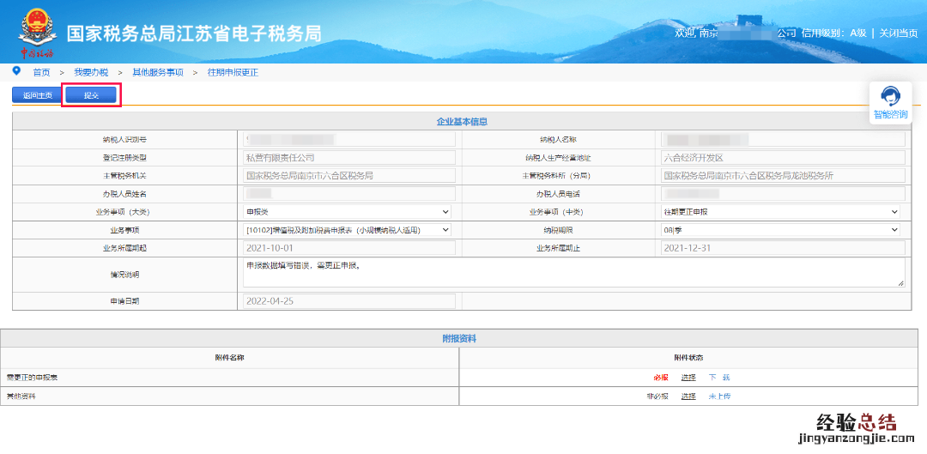Image resolution: width=927 pixels, height=454 pixels.
Task: Click 关闭当页 in the header
Action: pos(900,33)
